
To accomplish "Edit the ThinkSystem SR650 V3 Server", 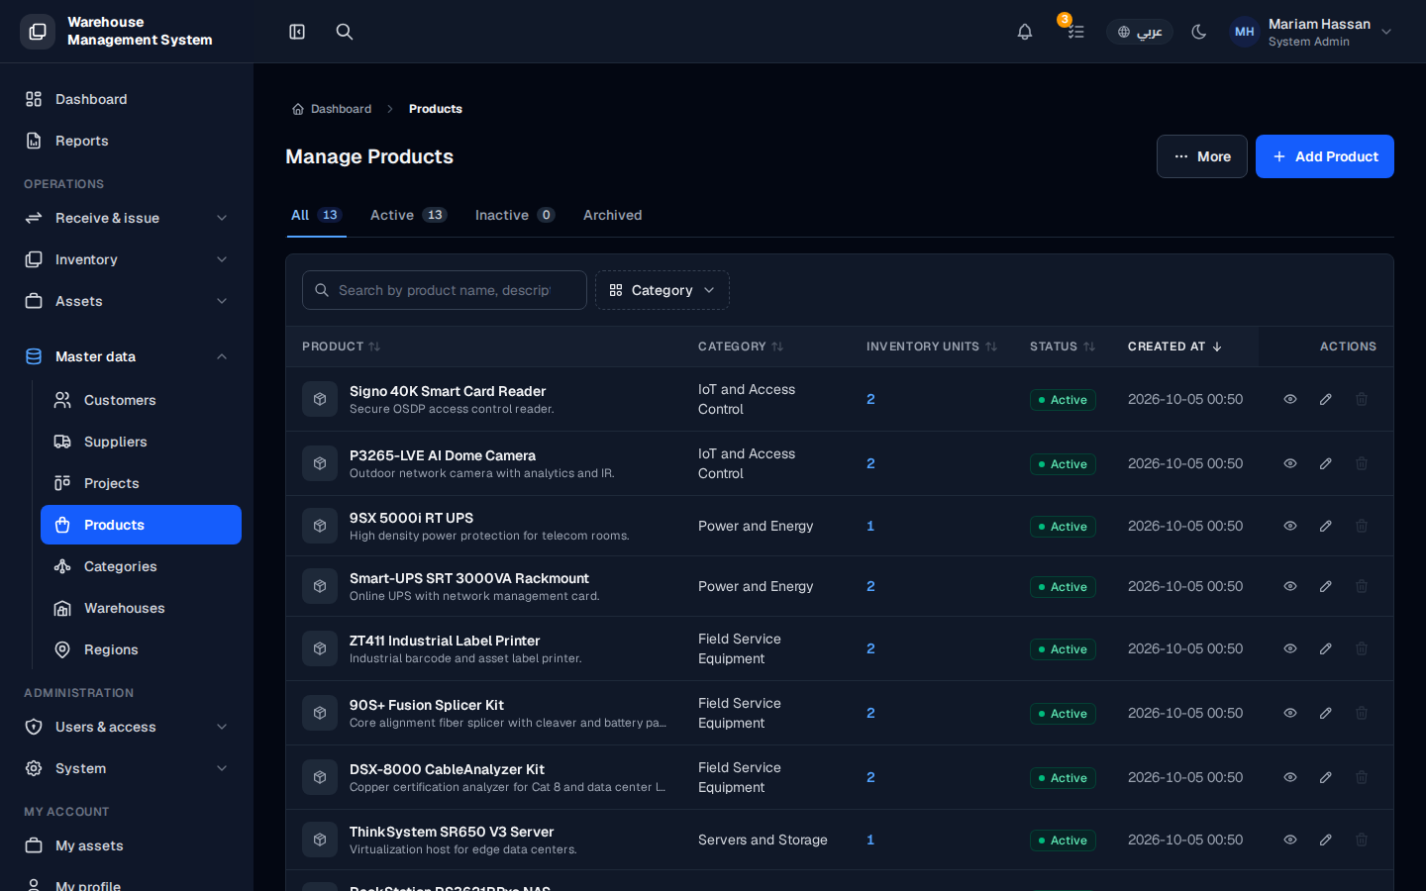I will (1326, 840).
